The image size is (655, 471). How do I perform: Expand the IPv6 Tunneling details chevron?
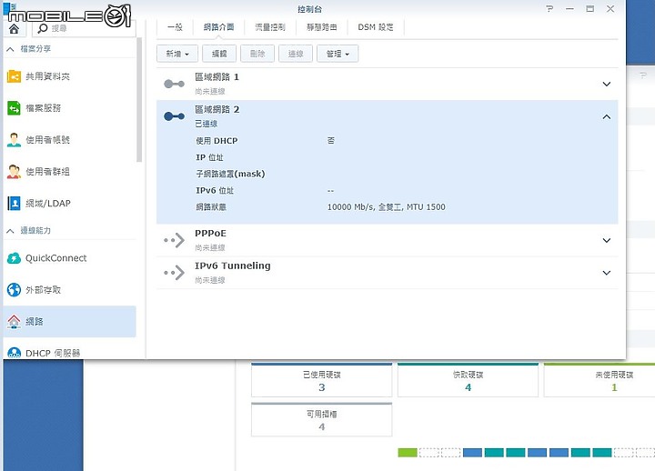point(607,273)
